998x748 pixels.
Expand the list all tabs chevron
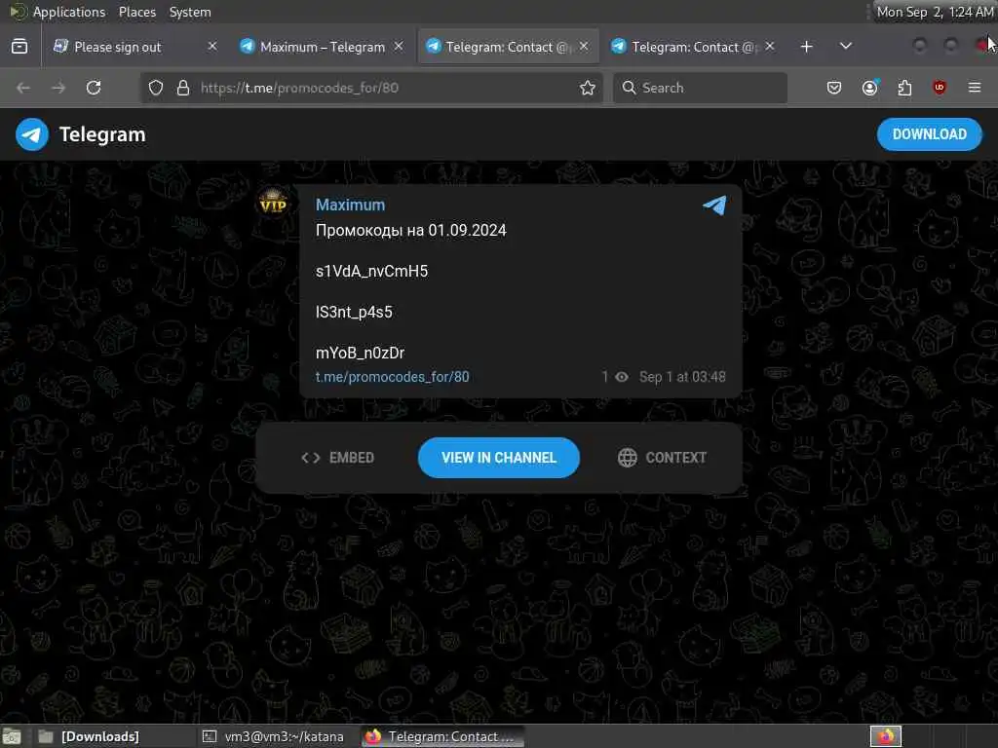point(846,47)
